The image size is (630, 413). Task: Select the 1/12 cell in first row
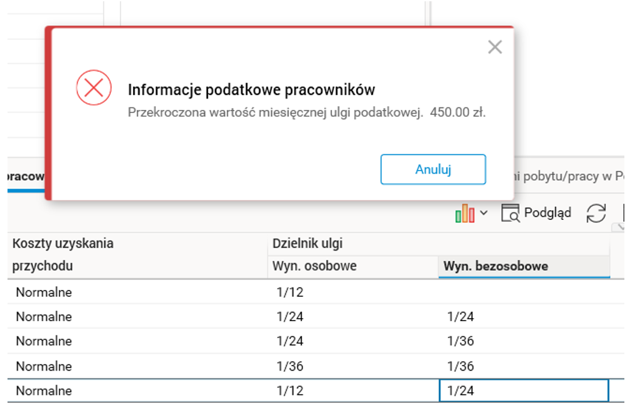coord(290,292)
